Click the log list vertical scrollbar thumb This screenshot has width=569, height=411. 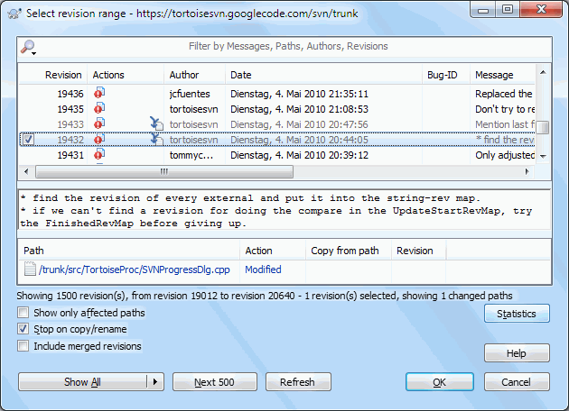pyautogui.click(x=543, y=127)
